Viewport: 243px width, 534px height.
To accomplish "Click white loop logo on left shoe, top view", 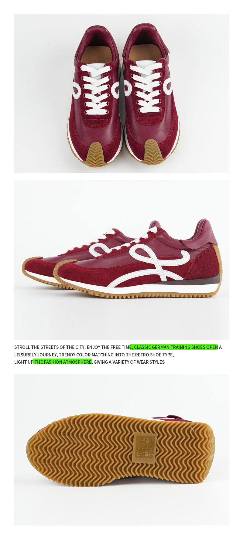I will coord(76,90).
